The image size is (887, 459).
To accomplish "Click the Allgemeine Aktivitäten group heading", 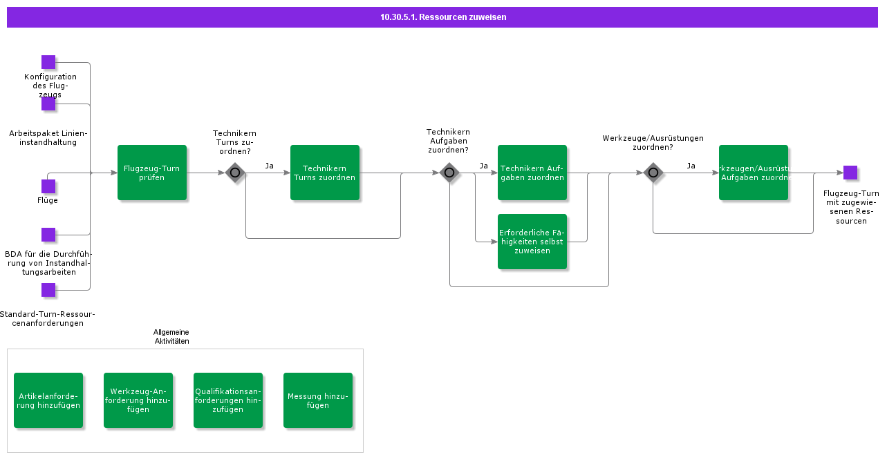I will (171, 337).
